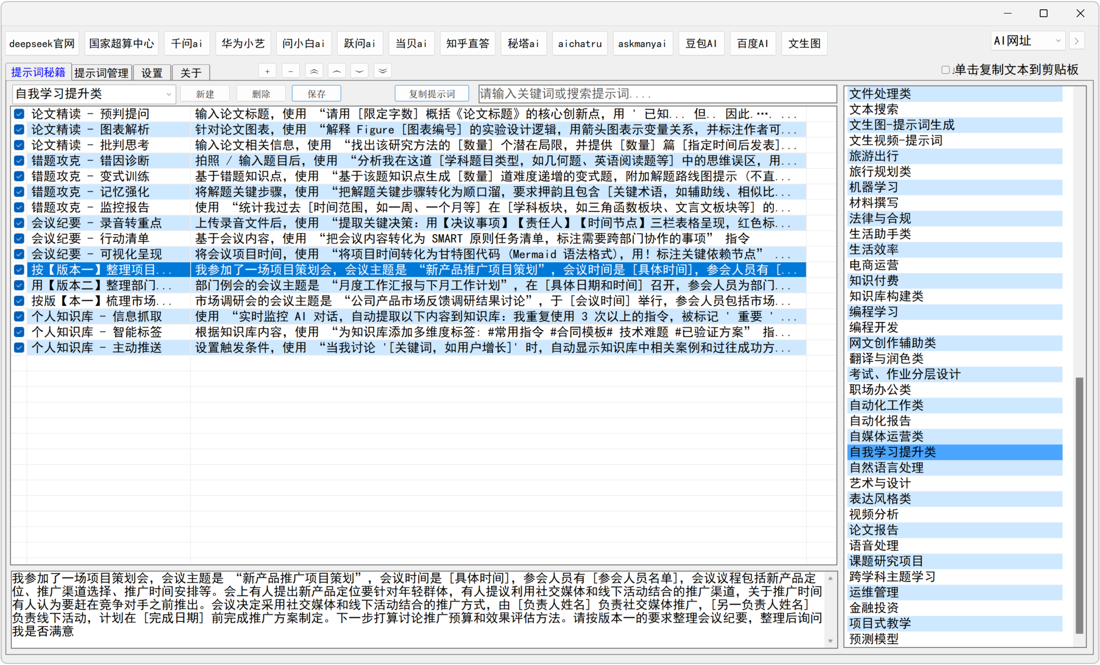Toggle the 个人知识库 - 主动推送 checkbox
Image resolution: width=1100 pixels, height=665 pixels.
19,347
